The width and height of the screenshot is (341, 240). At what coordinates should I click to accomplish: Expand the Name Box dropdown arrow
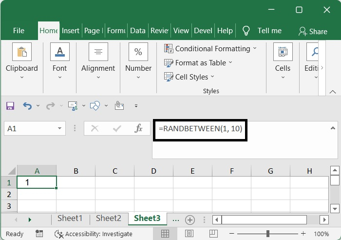click(60, 129)
